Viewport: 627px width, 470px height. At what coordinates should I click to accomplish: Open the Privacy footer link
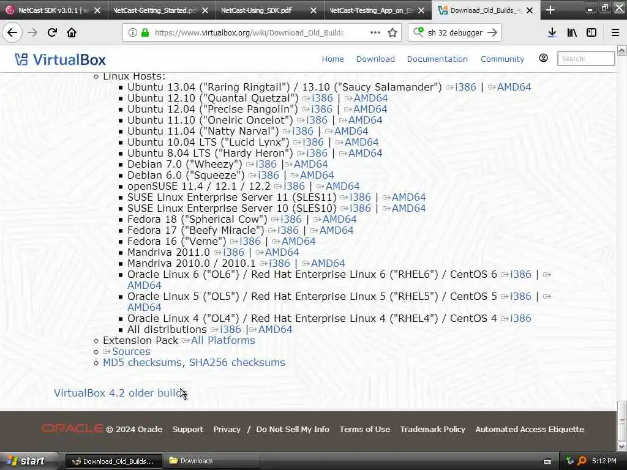click(x=227, y=429)
